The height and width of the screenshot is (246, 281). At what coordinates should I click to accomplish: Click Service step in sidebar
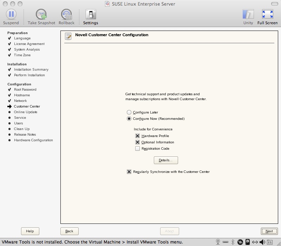click(20, 118)
